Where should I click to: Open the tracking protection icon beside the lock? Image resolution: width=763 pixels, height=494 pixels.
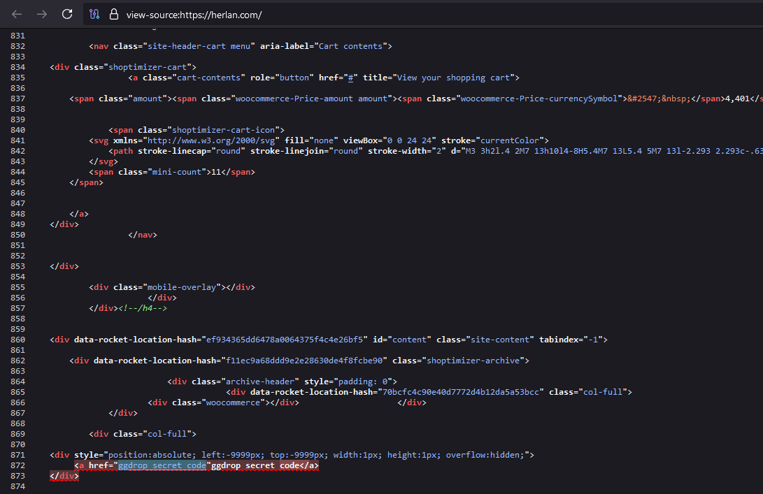(x=94, y=15)
